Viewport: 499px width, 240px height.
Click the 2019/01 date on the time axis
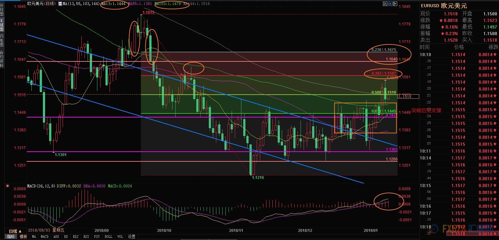[371, 231]
